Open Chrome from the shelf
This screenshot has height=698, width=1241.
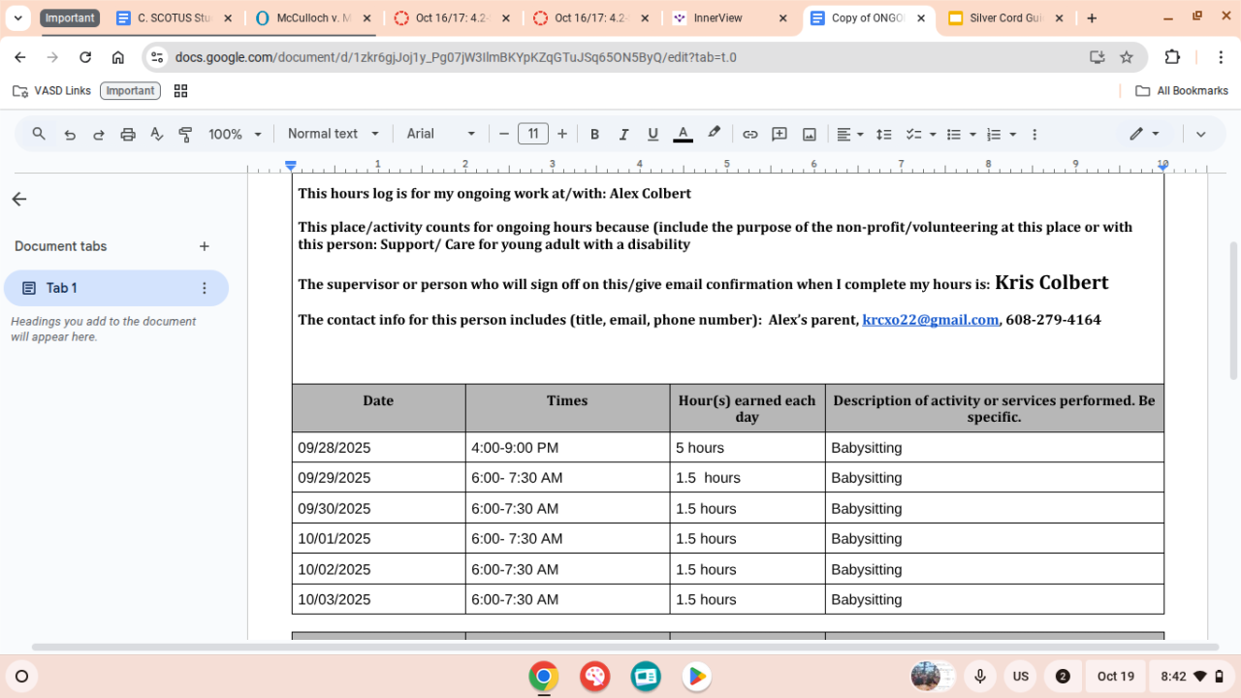pyautogui.click(x=544, y=677)
